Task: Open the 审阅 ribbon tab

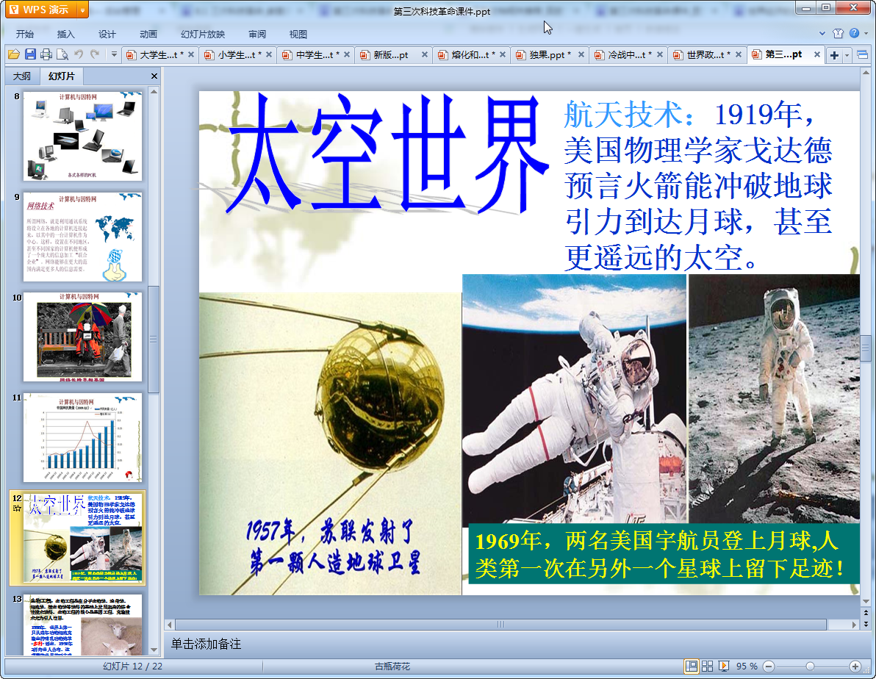Action: (257, 34)
